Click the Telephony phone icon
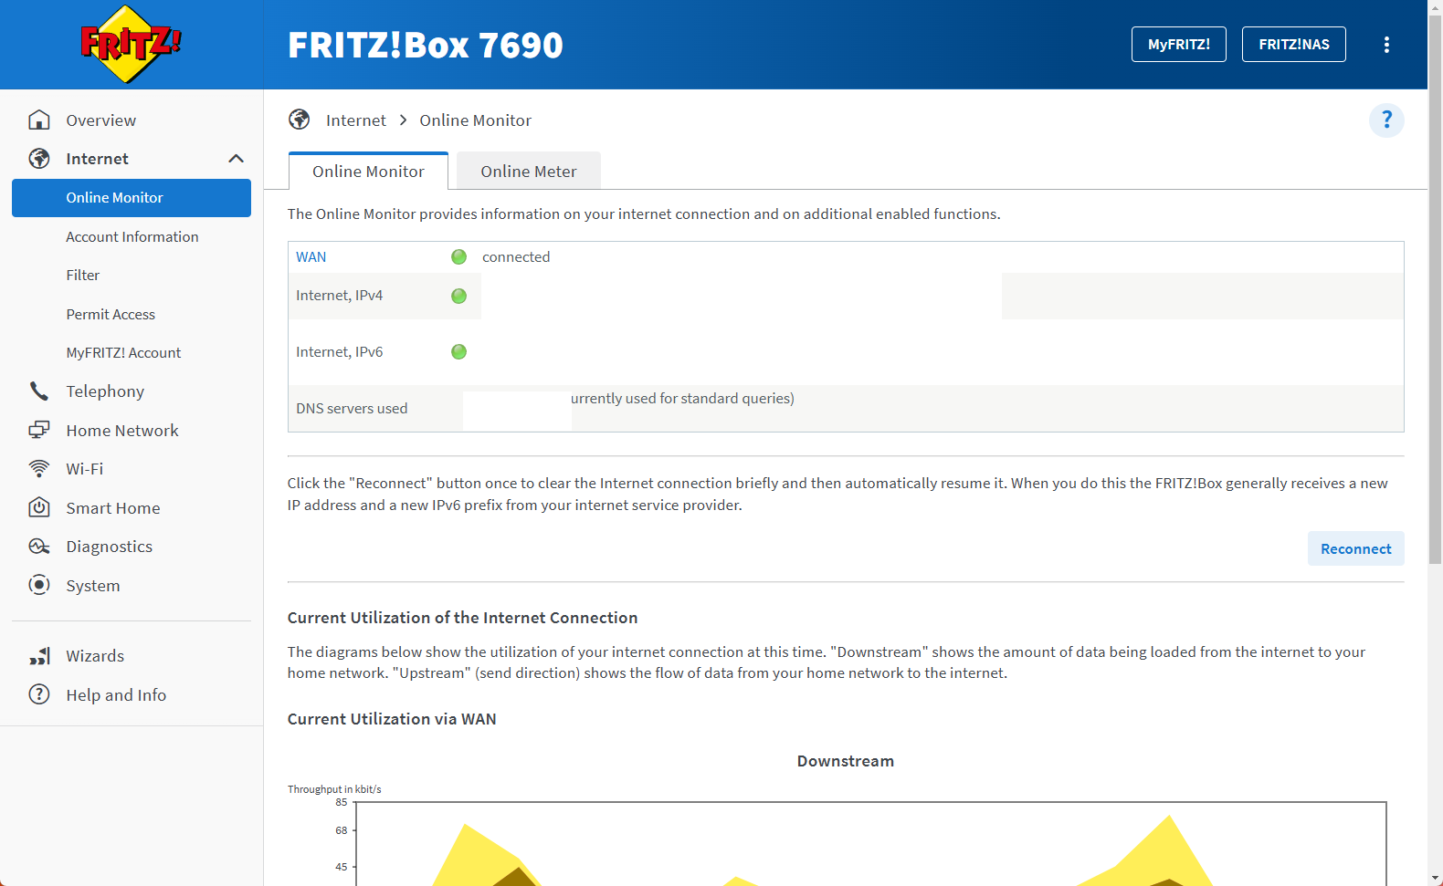This screenshot has height=886, width=1443. [39, 391]
